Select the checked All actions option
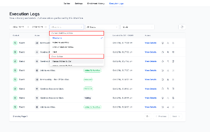The image size is (210, 132). pyautogui.click(x=77, y=38)
